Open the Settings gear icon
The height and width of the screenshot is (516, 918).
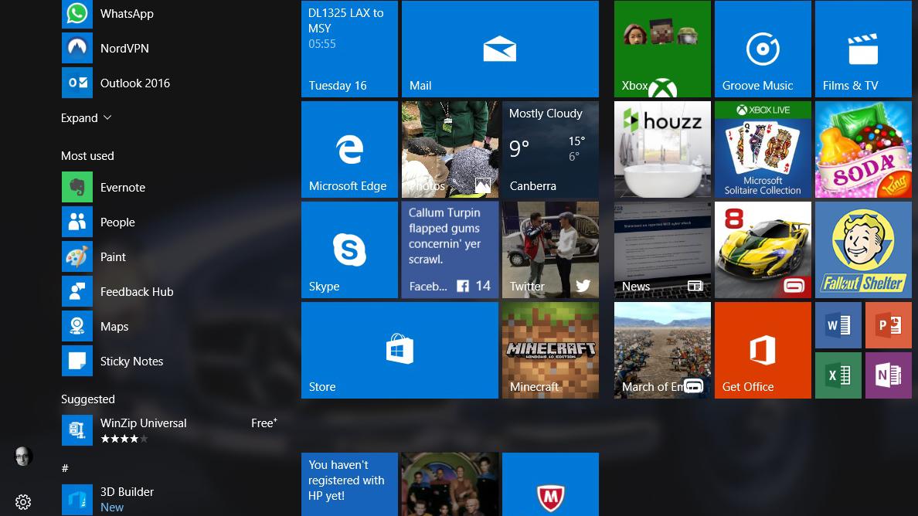click(23, 502)
